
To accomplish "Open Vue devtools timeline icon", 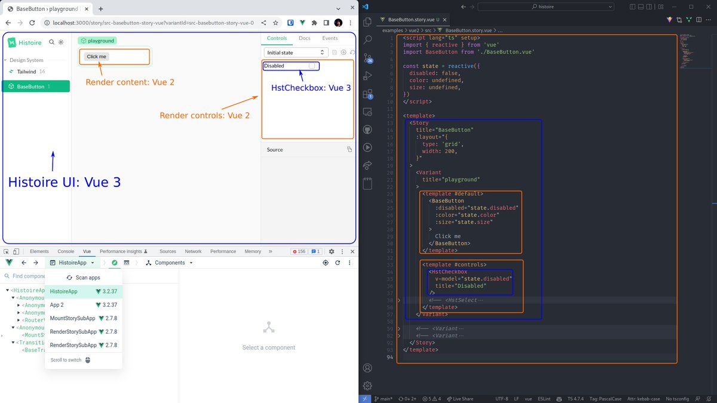I will coord(127,263).
